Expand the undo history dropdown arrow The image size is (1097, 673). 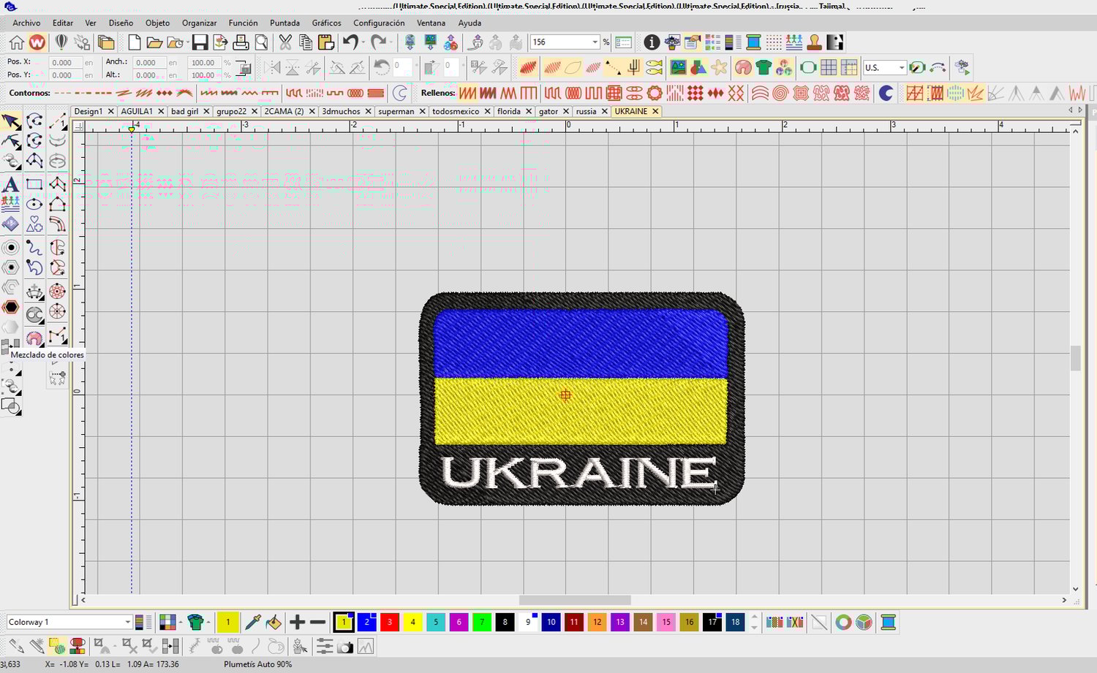[363, 42]
